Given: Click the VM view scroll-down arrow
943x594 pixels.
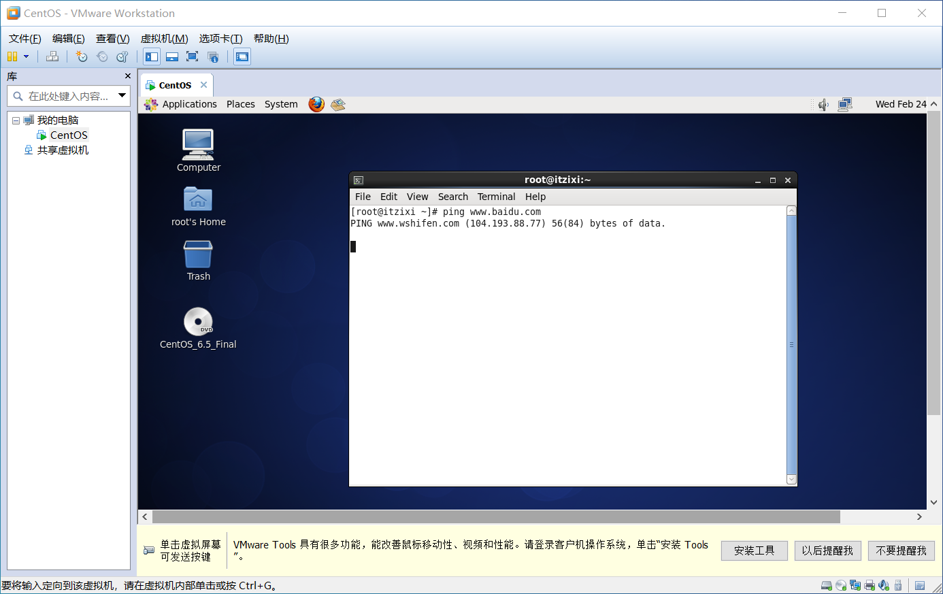Looking at the screenshot, I should coord(934,502).
